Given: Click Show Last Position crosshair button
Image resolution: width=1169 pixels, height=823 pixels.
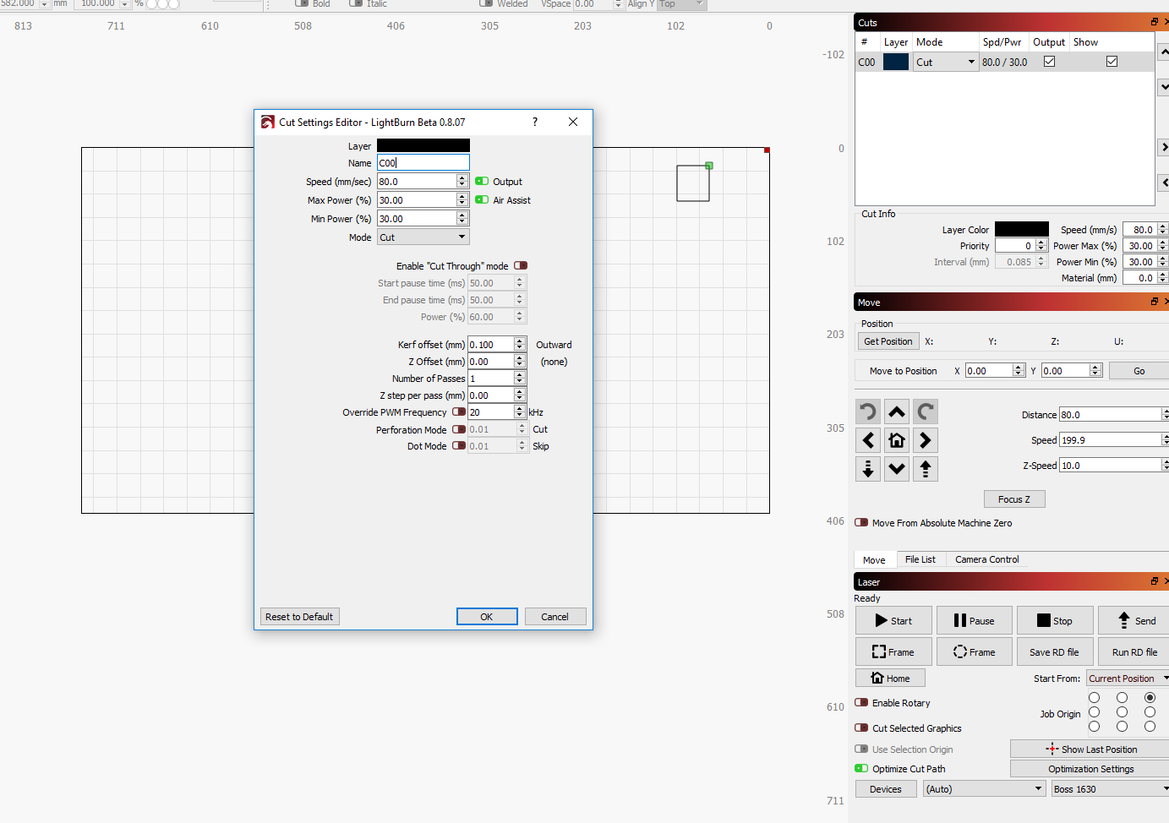Looking at the screenshot, I should click(1090, 749).
